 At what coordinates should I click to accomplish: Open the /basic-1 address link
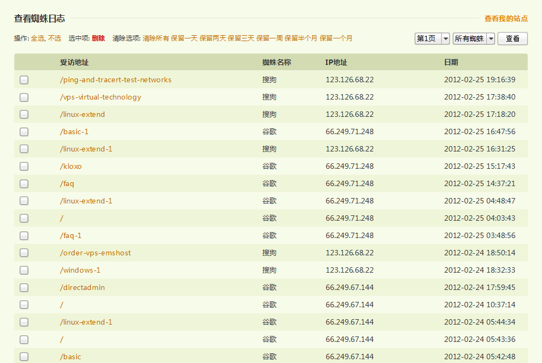tap(74, 132)
